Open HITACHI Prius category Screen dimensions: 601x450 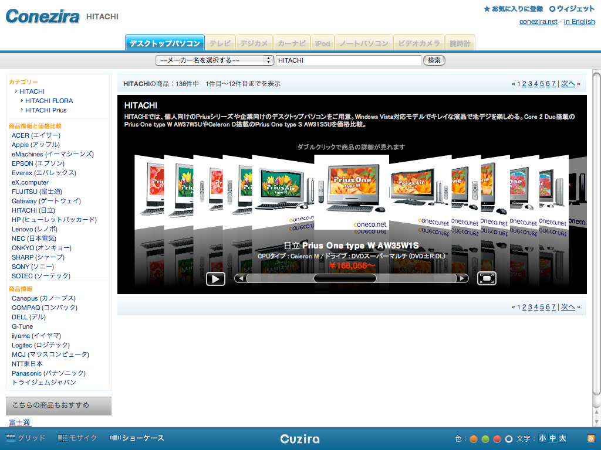pos(46,110)
